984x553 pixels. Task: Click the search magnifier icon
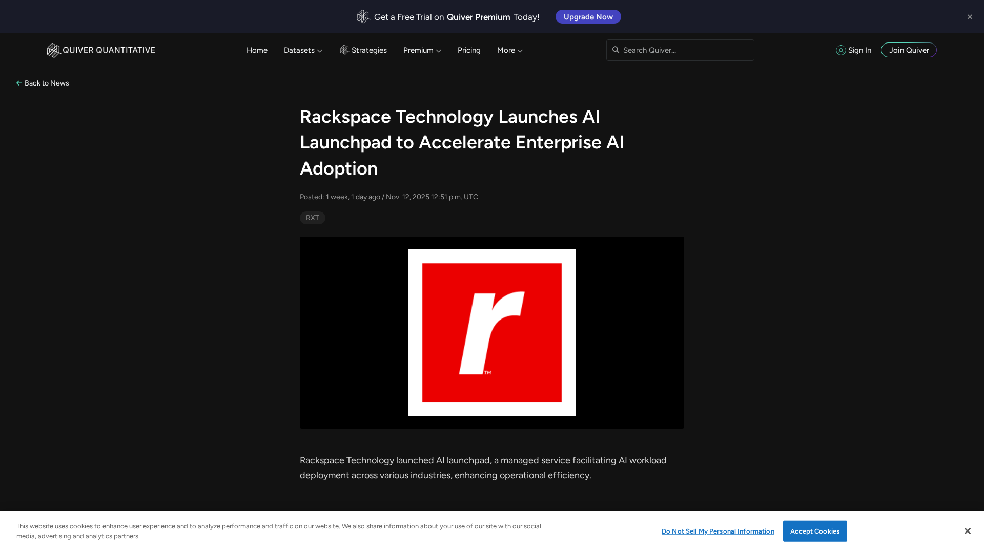[x=616, y=50]
